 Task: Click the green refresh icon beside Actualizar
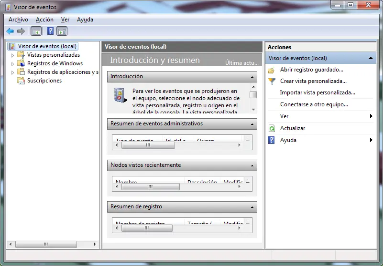tap(272, 128)
